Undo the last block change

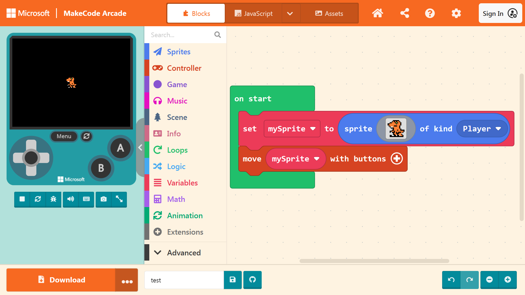pos(451,280)
